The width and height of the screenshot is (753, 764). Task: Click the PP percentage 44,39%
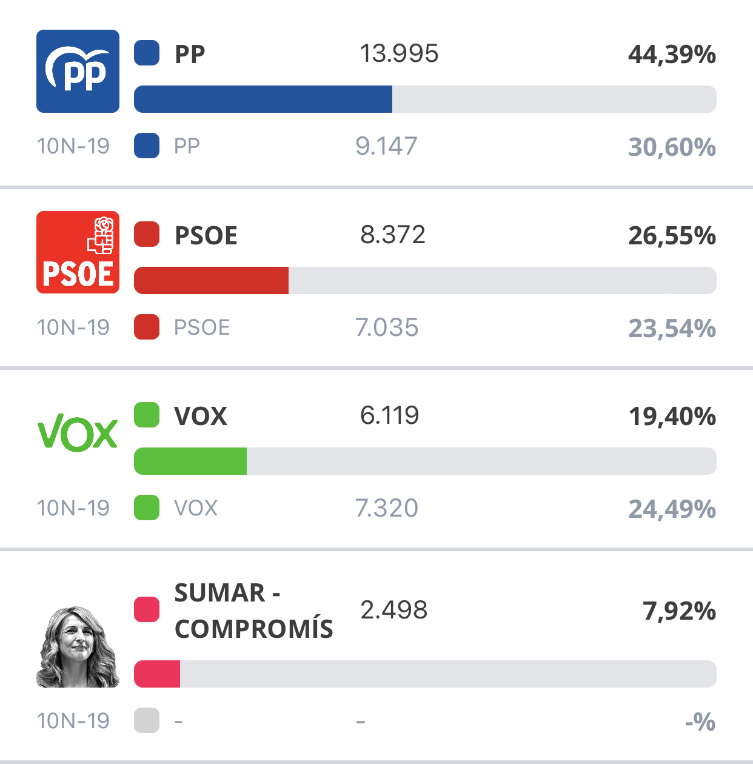coord(672,55)
